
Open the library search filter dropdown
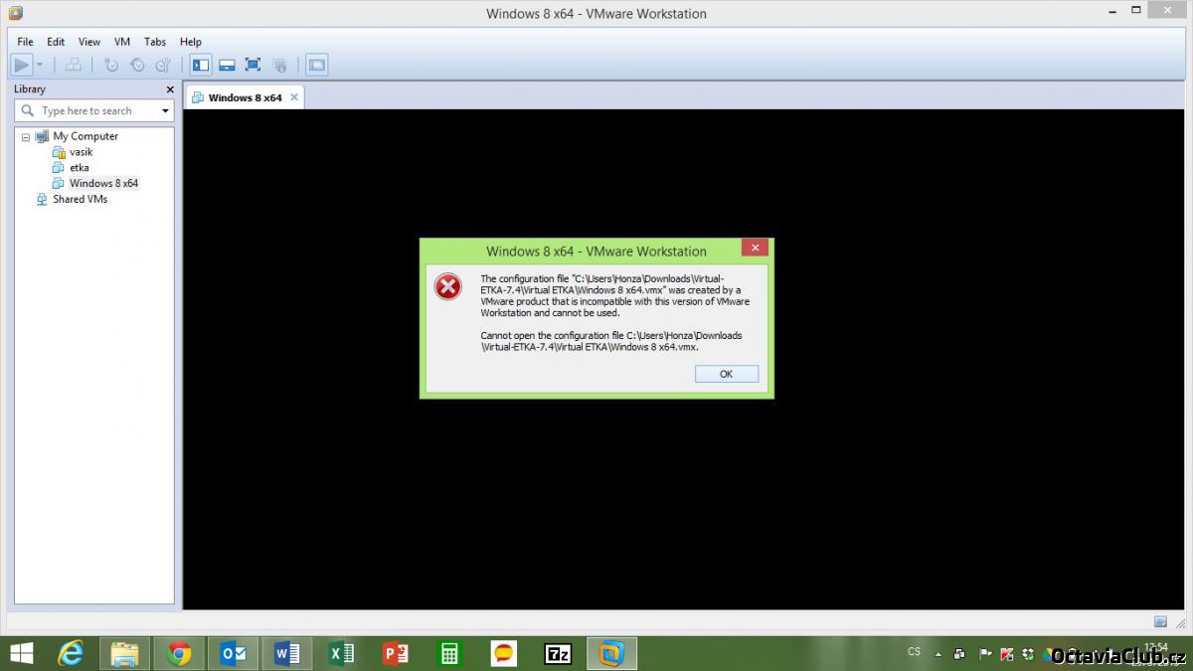165,111
